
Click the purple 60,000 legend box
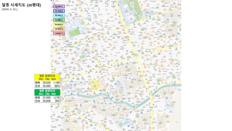point(59,7)
